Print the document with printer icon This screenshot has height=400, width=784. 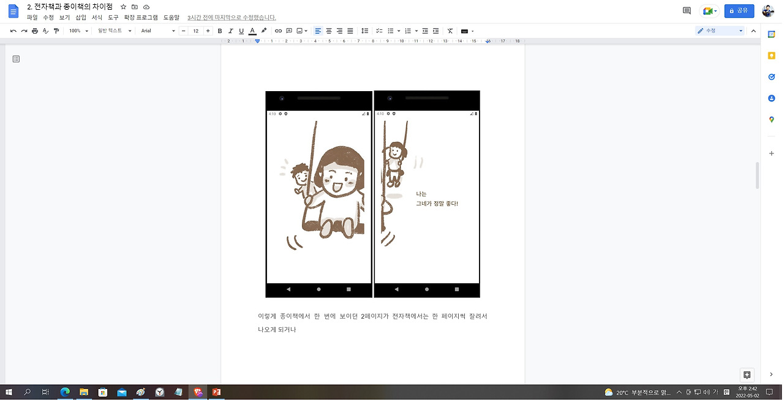35,31
